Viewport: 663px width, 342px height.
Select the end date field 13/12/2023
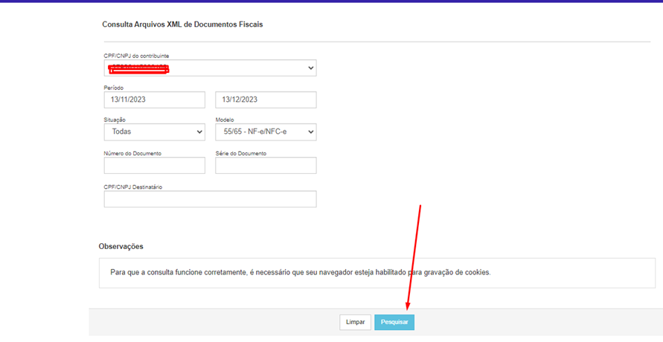(x=266, y=100)
